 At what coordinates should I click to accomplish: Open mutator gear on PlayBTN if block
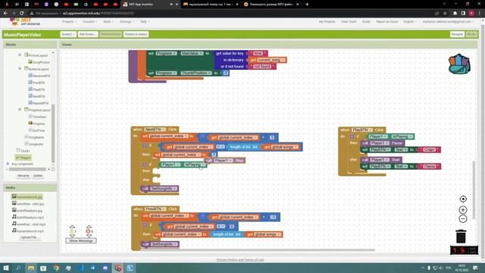[x=352, y=136]
